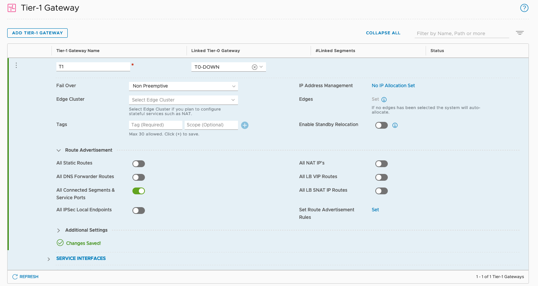Click the plus icon to add tag
This screenshot has width=538, height=286.
[245, 125]
